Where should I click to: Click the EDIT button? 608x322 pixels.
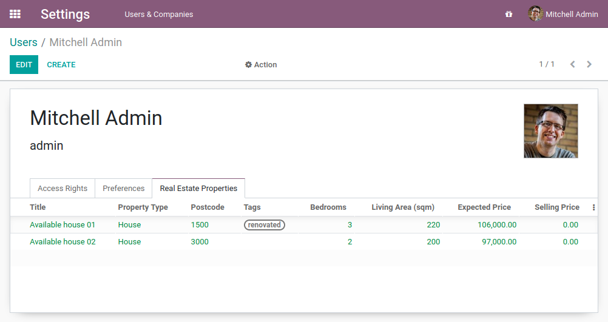pyautogui.click(x=24, y=65)
